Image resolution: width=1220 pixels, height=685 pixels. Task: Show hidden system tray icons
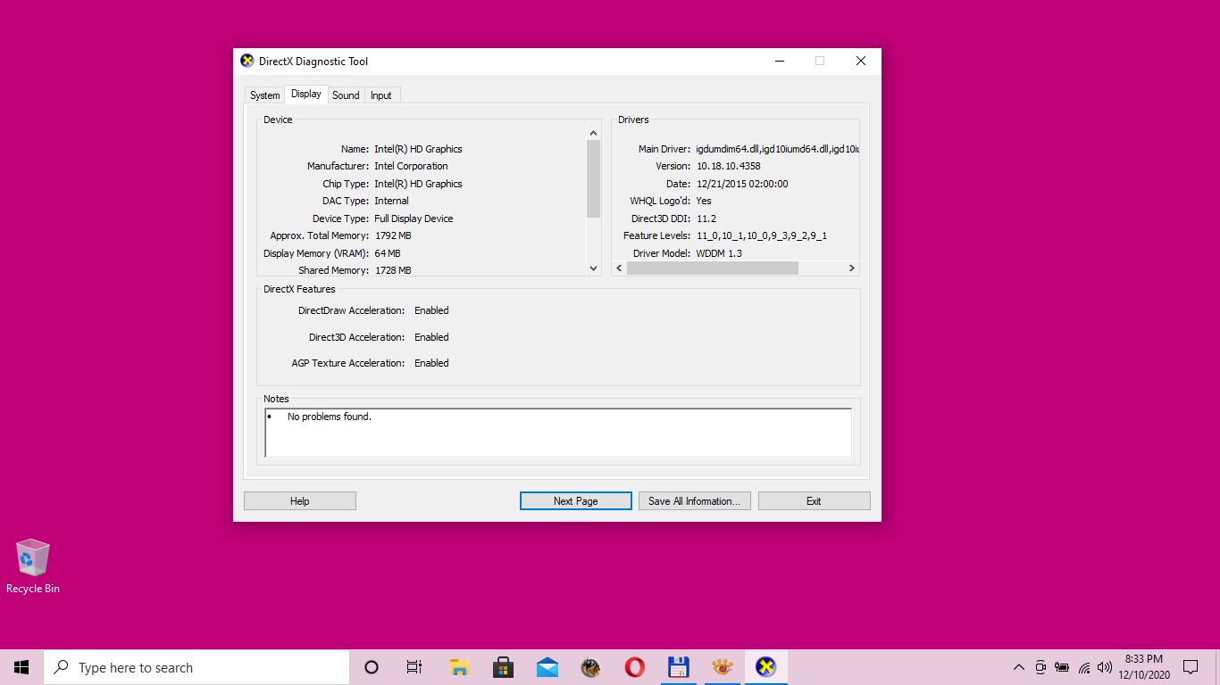point(1018,667)
